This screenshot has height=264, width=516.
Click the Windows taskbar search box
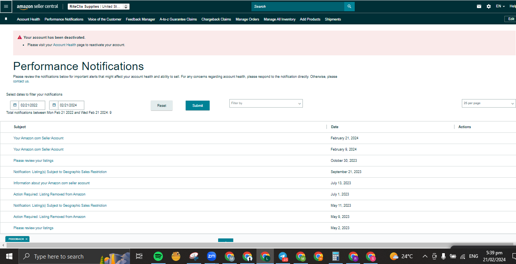tap(74, 256)
